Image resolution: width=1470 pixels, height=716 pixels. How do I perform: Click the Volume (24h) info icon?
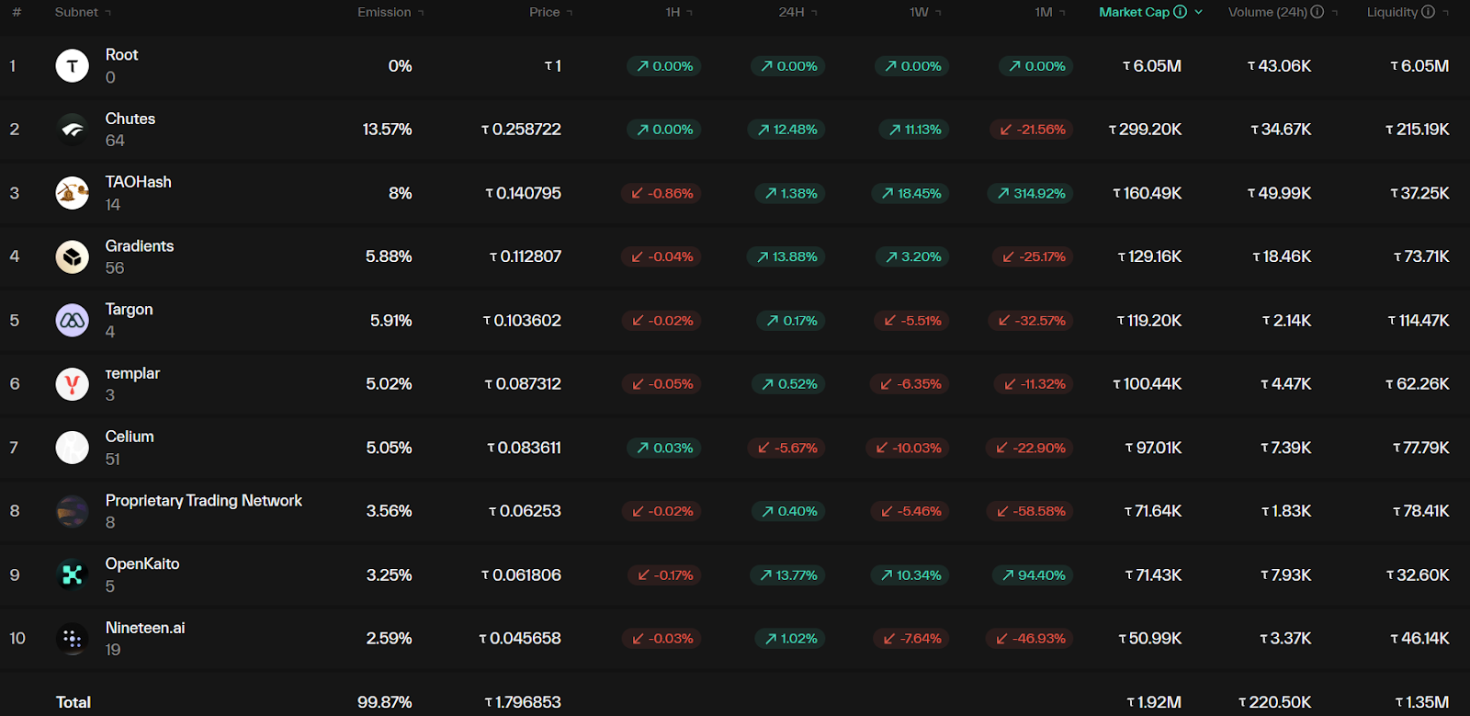(1317, 12)
